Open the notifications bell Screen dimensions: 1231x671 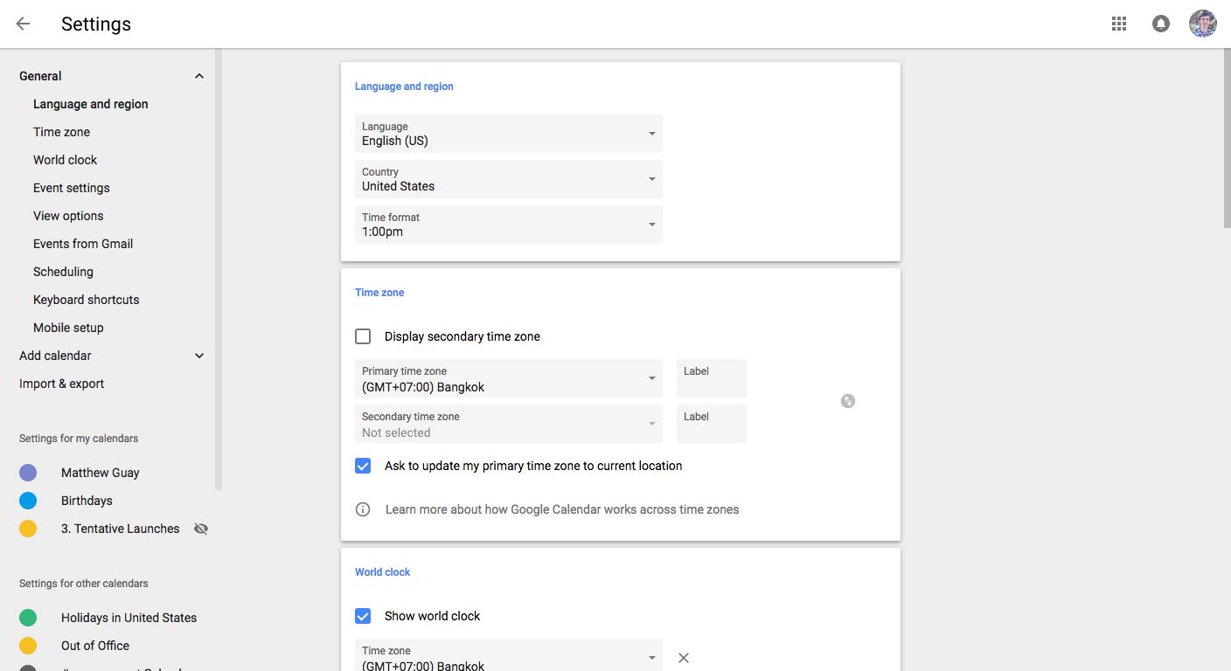point(1160,24)
